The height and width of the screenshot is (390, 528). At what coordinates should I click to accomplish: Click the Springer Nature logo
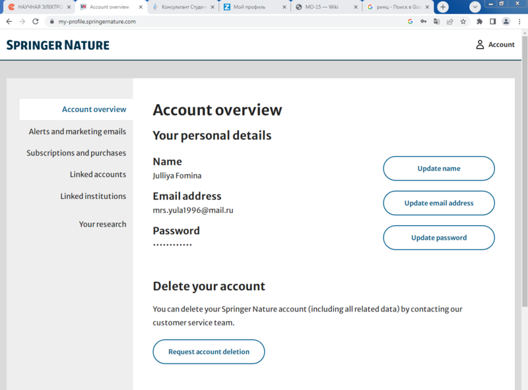click(x=58, y=45)
